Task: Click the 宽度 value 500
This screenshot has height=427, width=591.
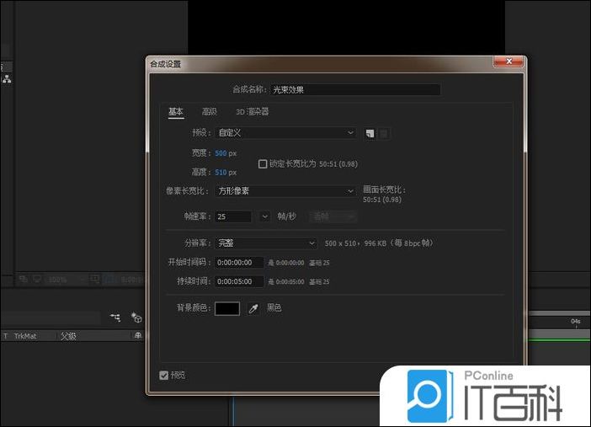Action: [x=221, y=153]
